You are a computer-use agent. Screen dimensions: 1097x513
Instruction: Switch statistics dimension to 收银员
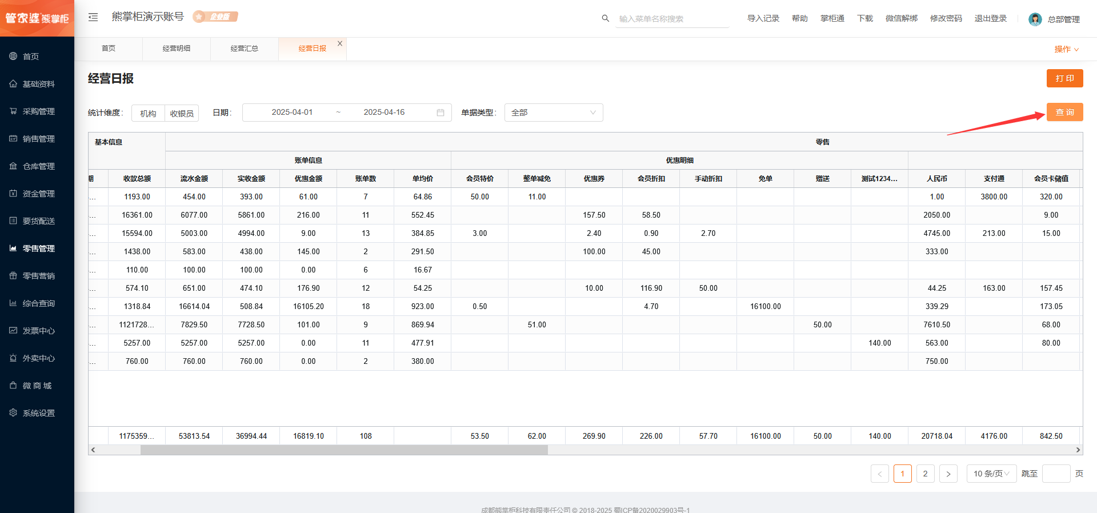click(x=182, y=113)
